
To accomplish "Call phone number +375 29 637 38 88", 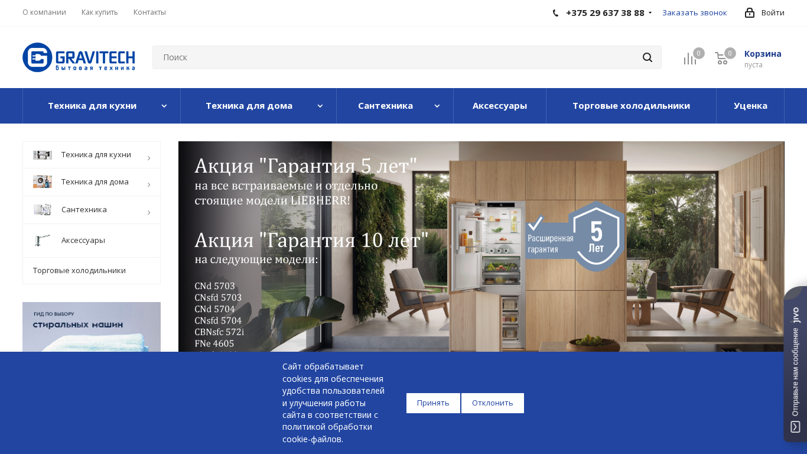I will 605,12.
